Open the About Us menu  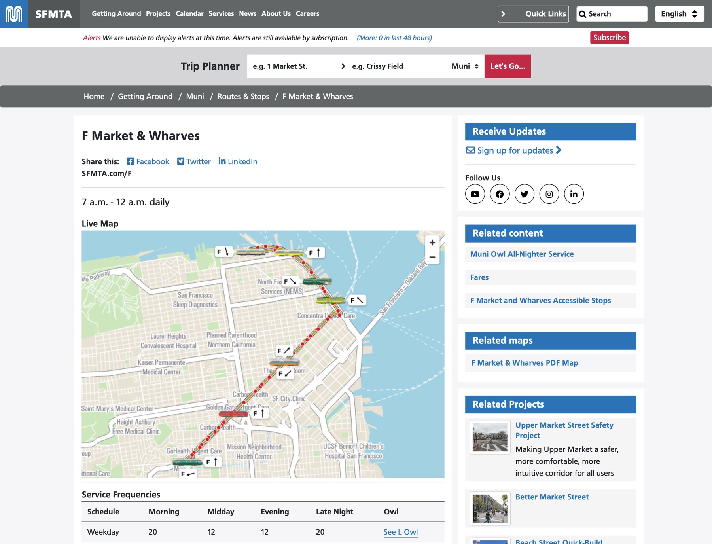(x=276, y=14)
